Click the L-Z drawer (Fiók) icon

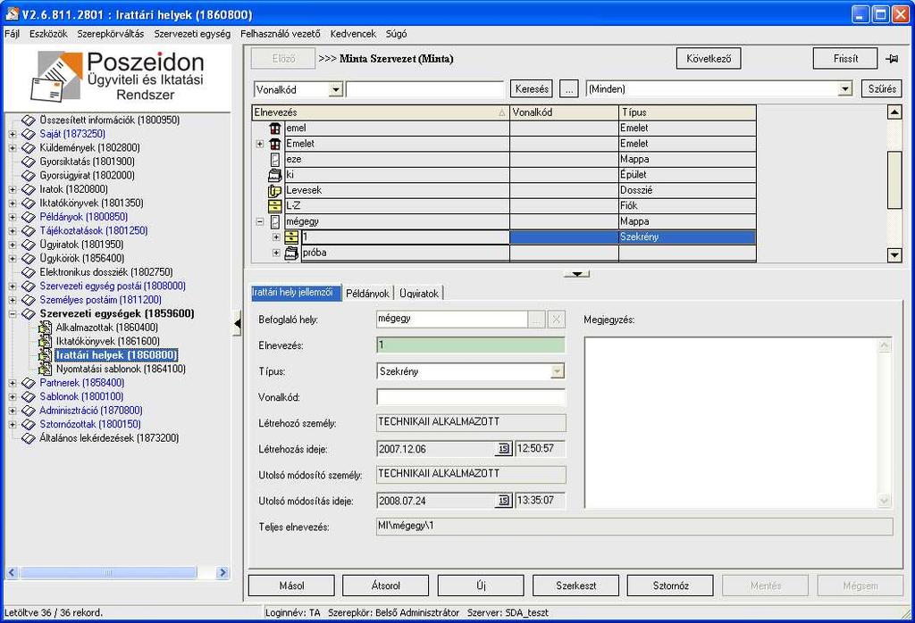pos(274,205)
